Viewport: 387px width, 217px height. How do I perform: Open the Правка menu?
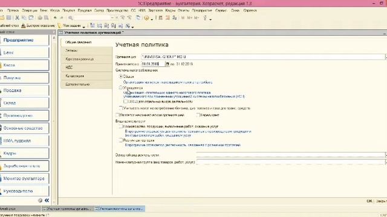pyautogui.click(x=13, y=10)
